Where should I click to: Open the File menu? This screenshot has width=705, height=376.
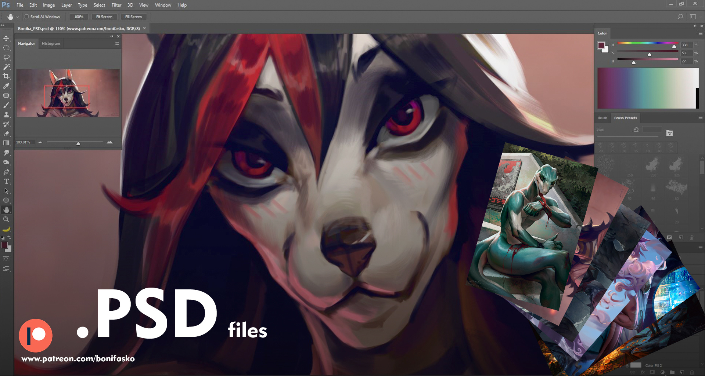[20, 5]
